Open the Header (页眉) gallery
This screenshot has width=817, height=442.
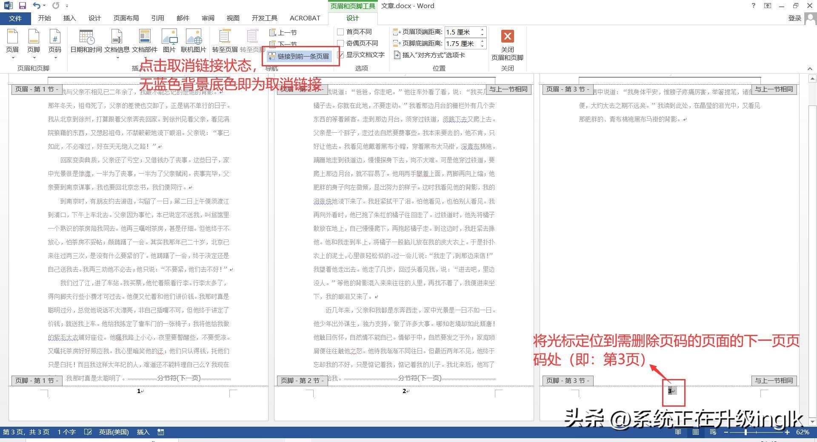coord(12,44)
